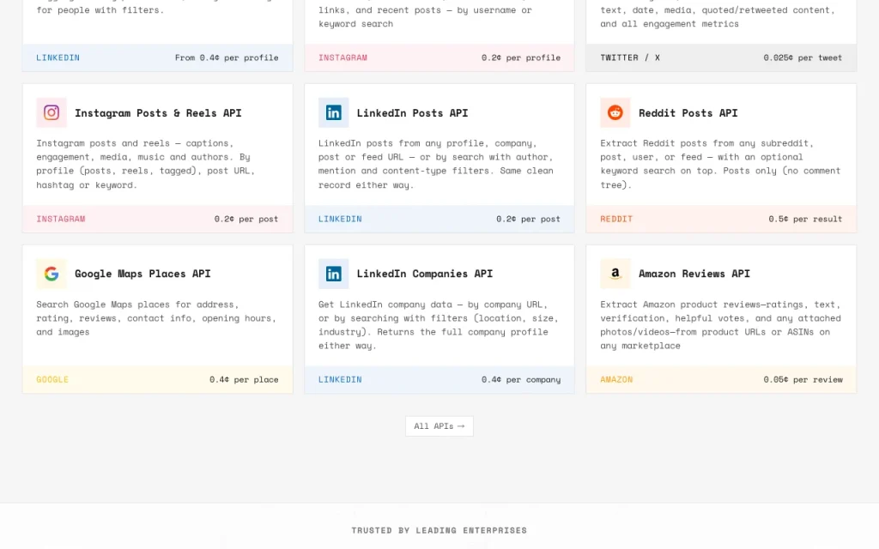Open LinkedIn Posts API title
This screenshot has width=879, height=549.
[x=412, y=113]
